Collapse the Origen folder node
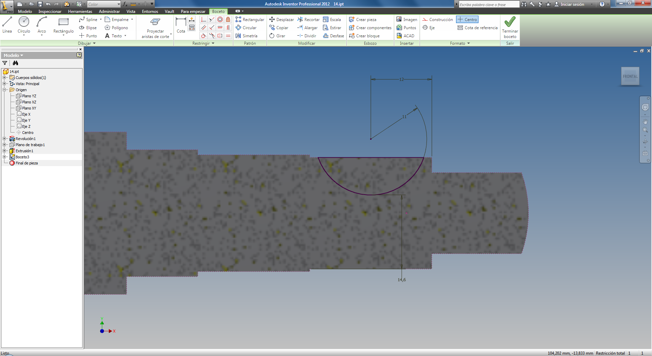 click(x=4, y=90)
